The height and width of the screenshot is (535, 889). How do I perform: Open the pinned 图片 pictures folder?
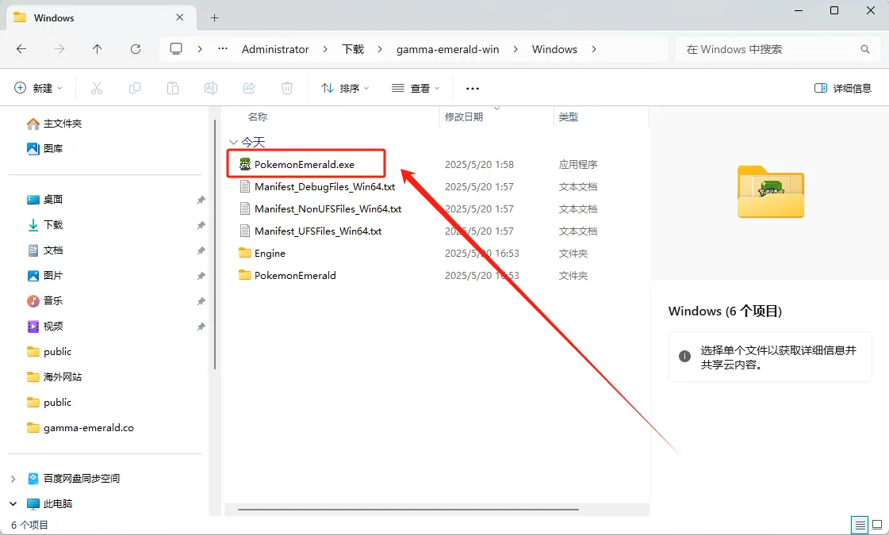pos(44,276)
